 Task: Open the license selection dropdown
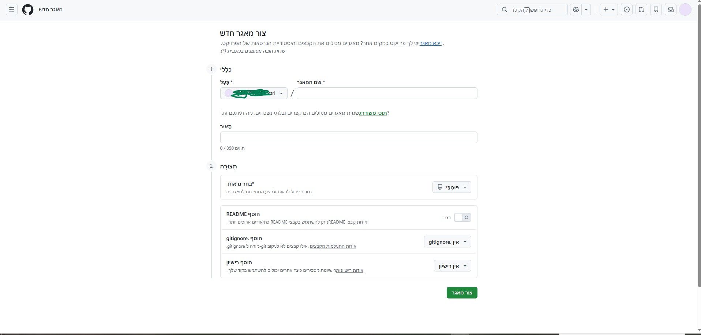[453, 266]
